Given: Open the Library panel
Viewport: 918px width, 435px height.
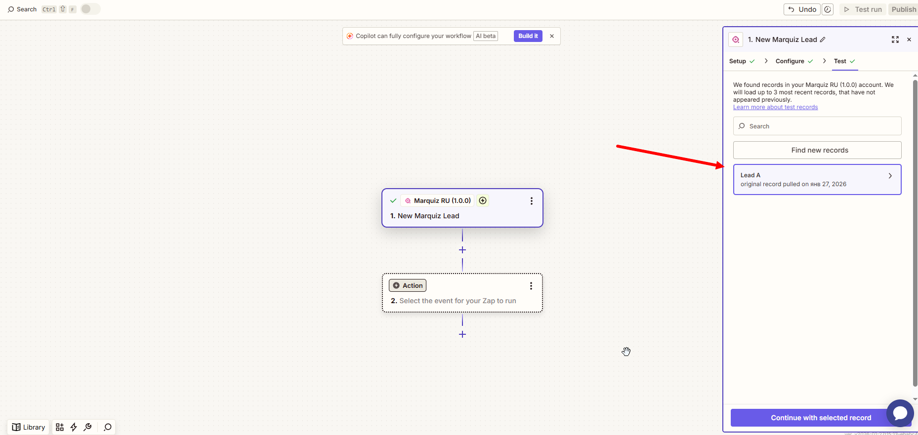Looking at the screenshot, I should click(x=29, y=427).
